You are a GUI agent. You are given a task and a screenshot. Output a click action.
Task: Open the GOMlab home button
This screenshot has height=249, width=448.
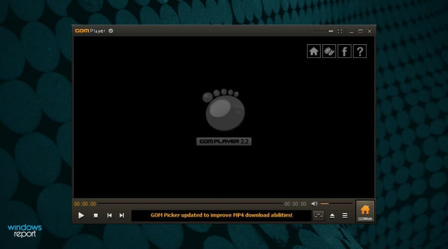365,211
